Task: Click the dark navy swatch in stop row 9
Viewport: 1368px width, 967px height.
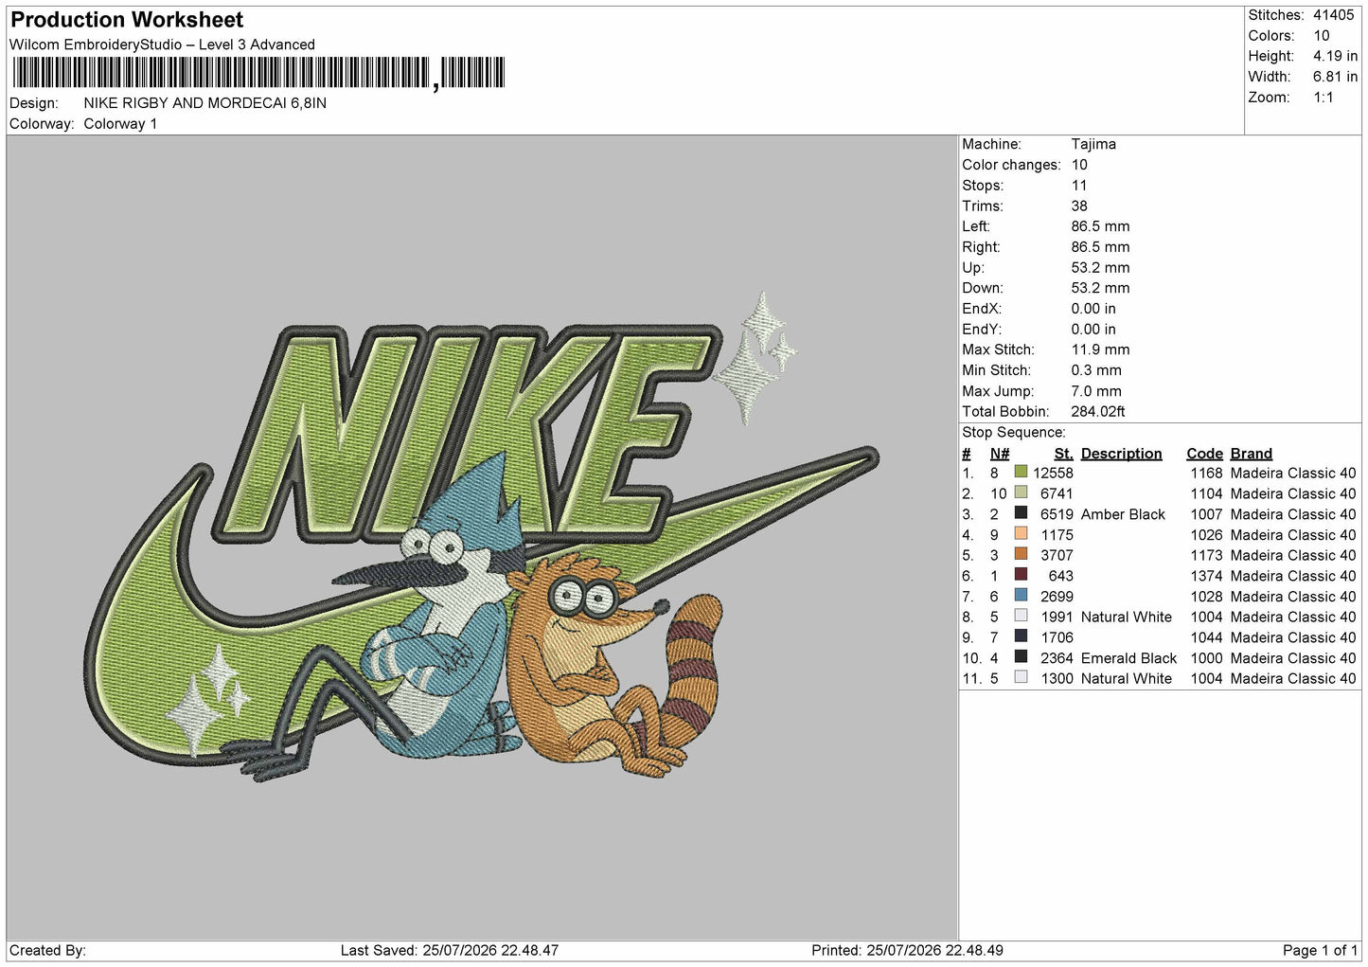Action: pyautogui.click(x=1021, y=636)
